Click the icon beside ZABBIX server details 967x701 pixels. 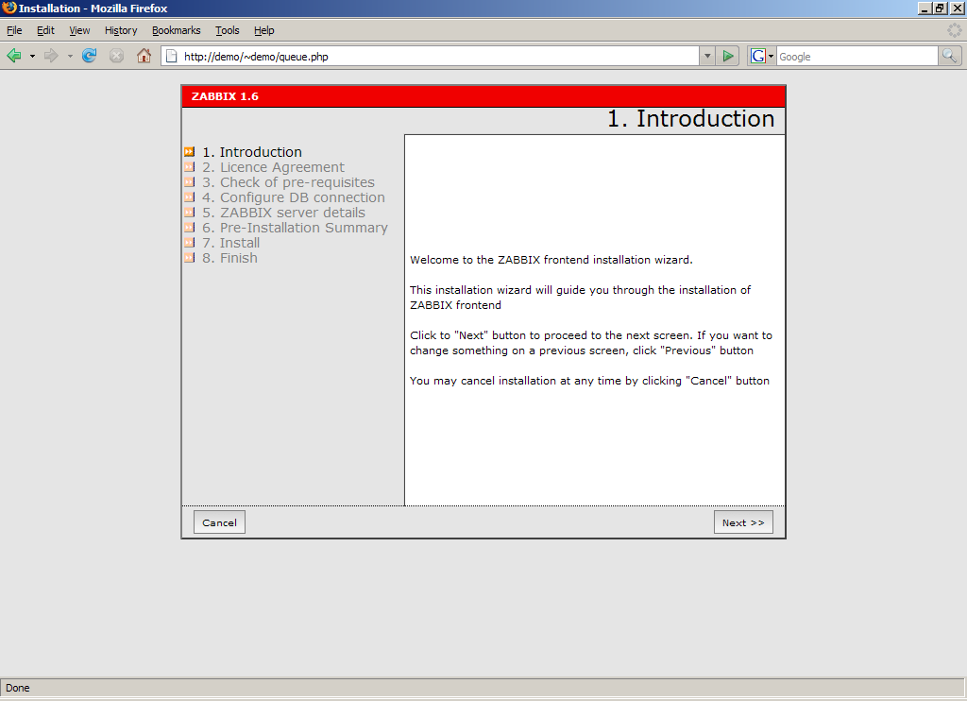189,213
